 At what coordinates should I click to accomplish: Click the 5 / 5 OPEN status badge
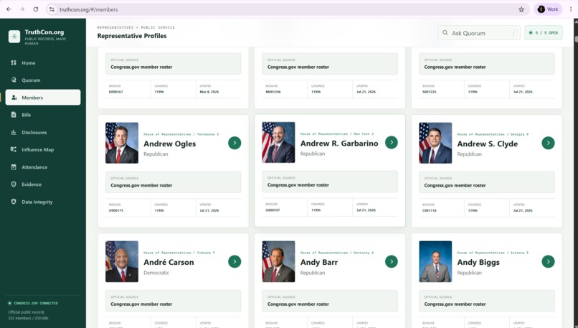[544, 33]
